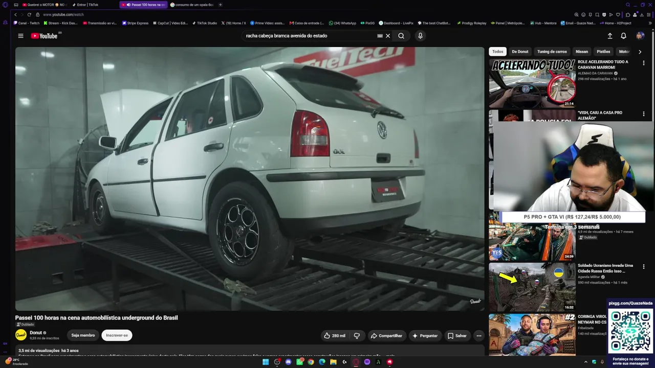Image resolution: width=655 pixels, height=368 pixels.
Task: Click the 'Seja membro' button
Action: click(x=83, y=335)
